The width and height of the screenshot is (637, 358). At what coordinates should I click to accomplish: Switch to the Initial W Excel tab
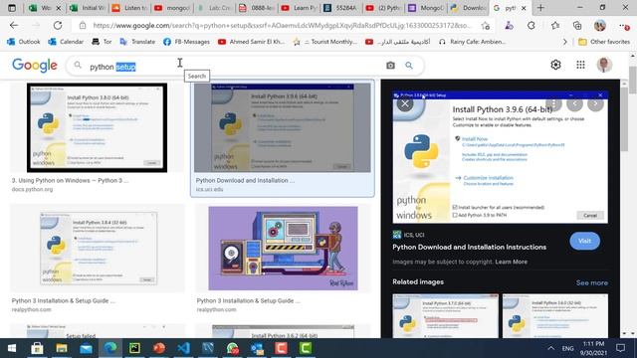pos(88,8)
